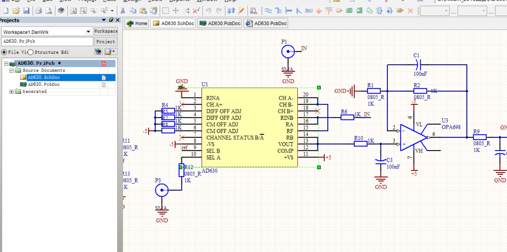Open the zoom tool dropdown arrow

pyautogui.click(x=112, y=11)
